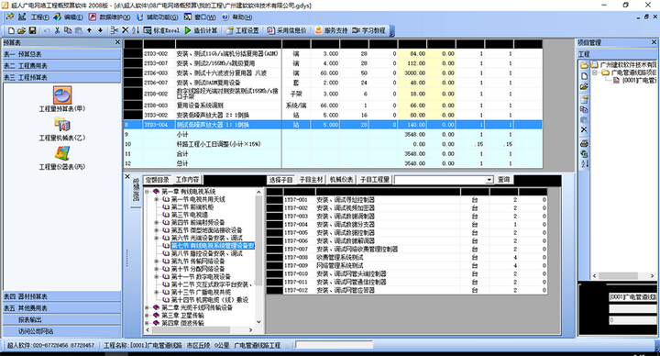Close the 预算表 side panel

[117, 42]
